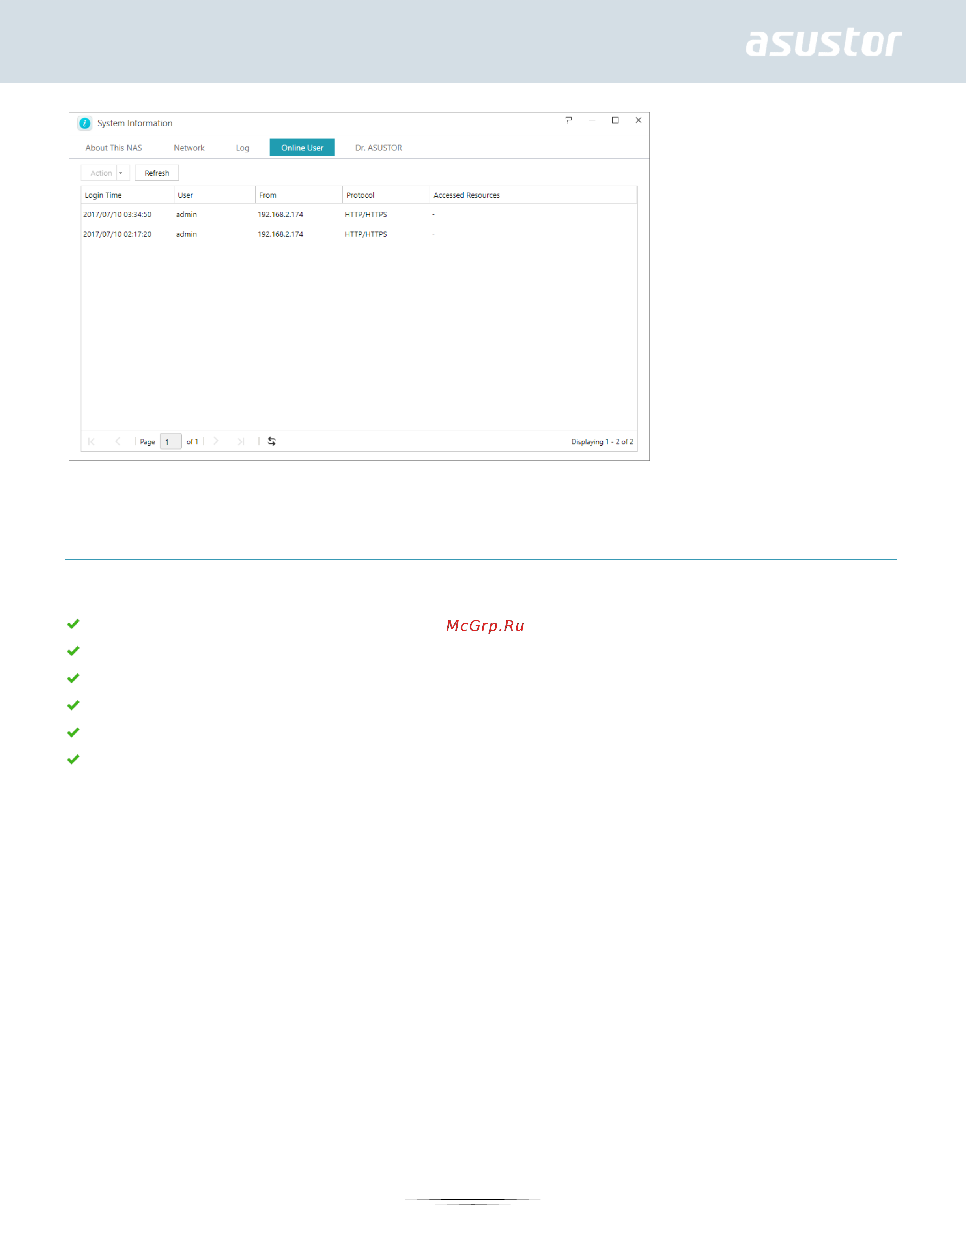Open the Dr. ASUSTOR tab
Image resolution: width=966 pixels, height=1251 pixels.
(378, 148)
